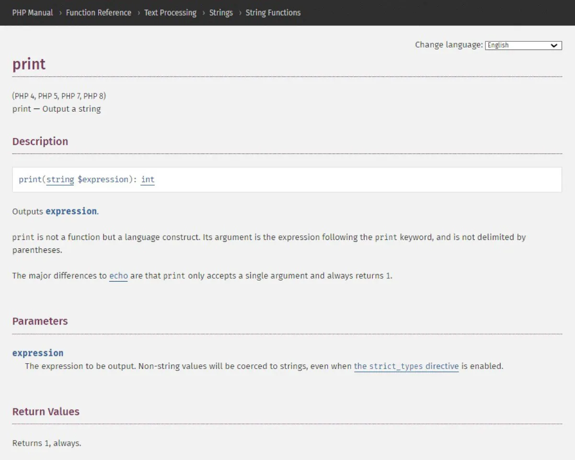Open the PHP Manual breadcrumb link
Screen dimensions: 575x460
click(x=33, y=13)
